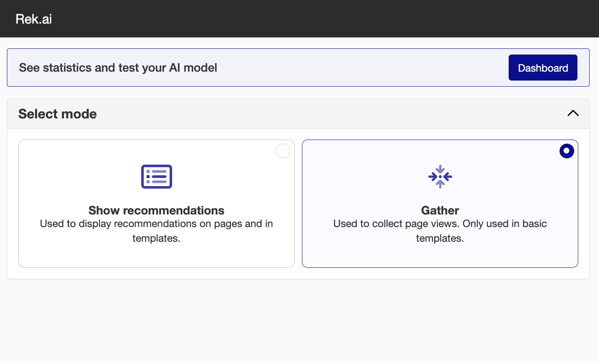Click the Select mode heading text
599x363 pixels.
58,114
